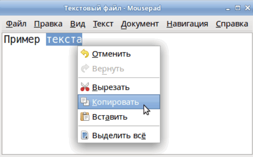Maximize the Mousepad window
253x157 pixels.
pos(237,8)
